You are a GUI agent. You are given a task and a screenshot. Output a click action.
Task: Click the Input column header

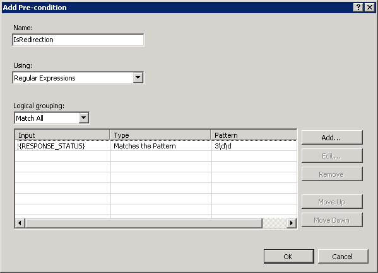pos(62,135)
